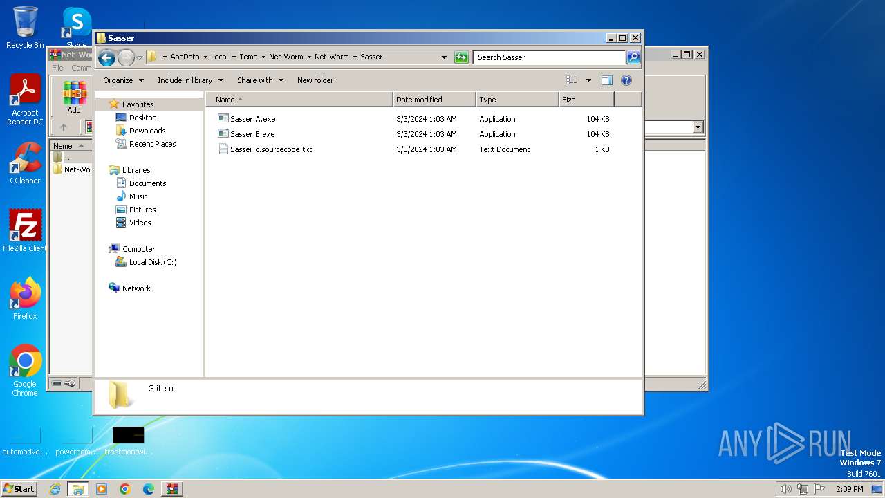Select Desktop in the navigation pane
This screenshot has height=498, width=885.
pyautogui.click(x=142, y=118)
